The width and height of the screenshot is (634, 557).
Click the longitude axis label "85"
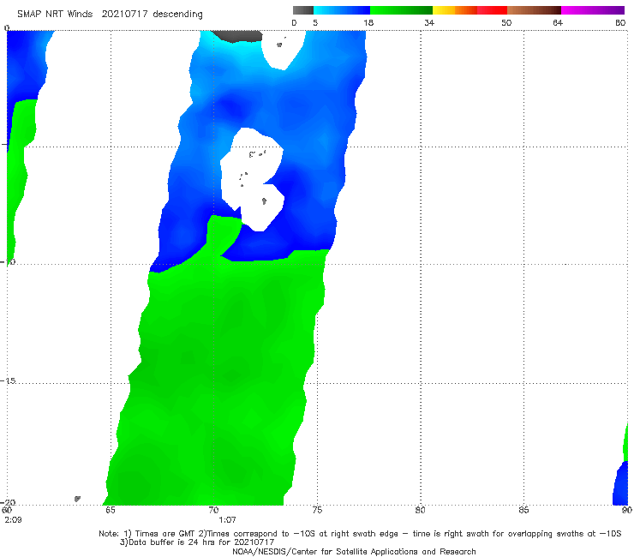click(523, 510)
